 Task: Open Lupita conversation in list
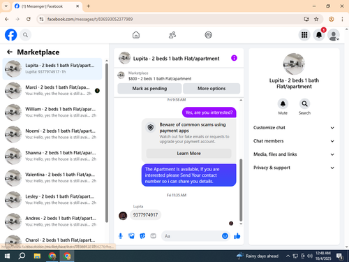pyautogui.click(x=52, y=68)
